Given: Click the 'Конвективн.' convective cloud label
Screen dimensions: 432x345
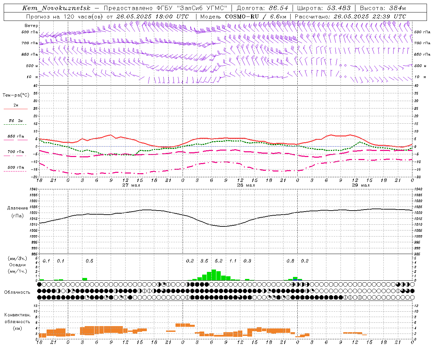Looking at the screenshot, I should pos(17,315).
